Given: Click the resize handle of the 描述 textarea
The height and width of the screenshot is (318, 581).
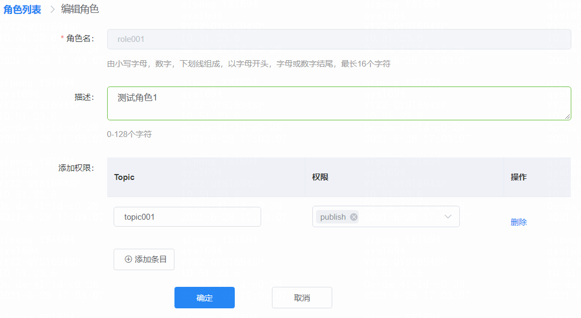Looking at the screenshot, I should pyautogui.click(x=568, y=117).
